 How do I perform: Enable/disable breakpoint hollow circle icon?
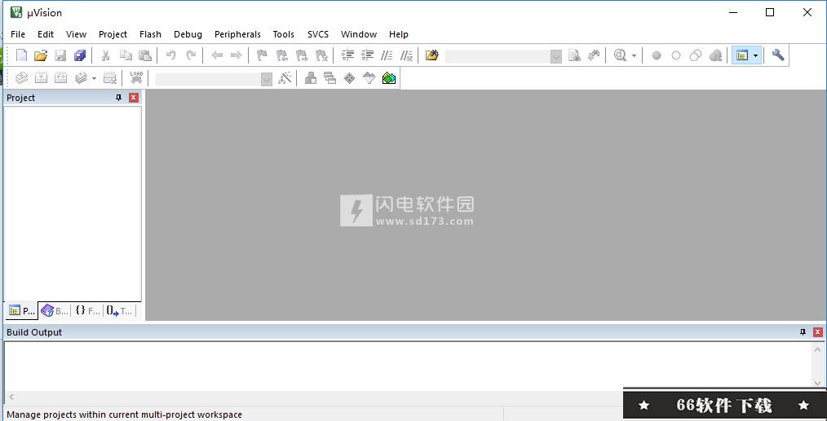675,55
